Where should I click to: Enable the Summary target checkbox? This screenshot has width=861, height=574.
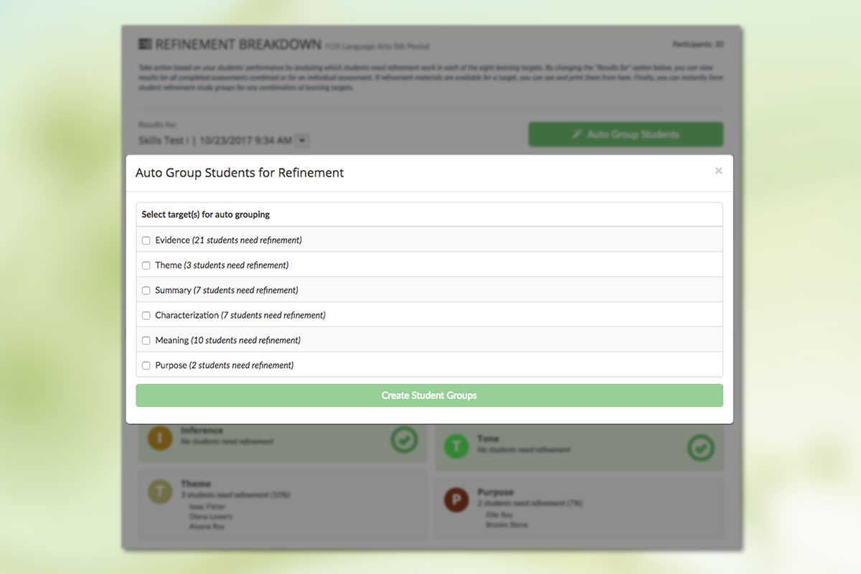pos(146,291)
